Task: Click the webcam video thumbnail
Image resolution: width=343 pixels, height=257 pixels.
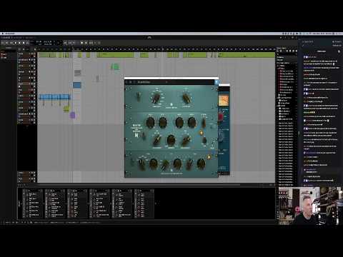Action: coord(310,206)
